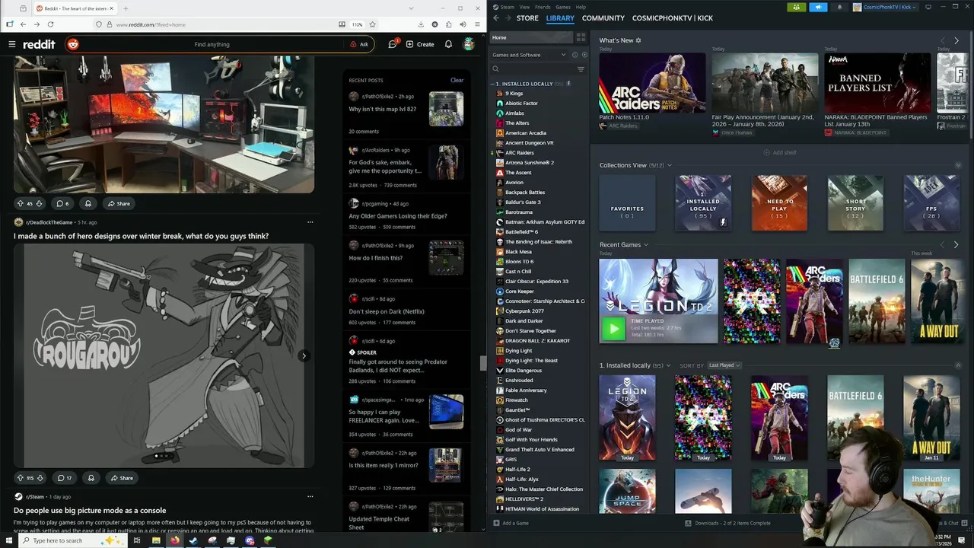Open the Reddit user avatar menu
This screenshot has width=974, height=548.
click(469, 44)
